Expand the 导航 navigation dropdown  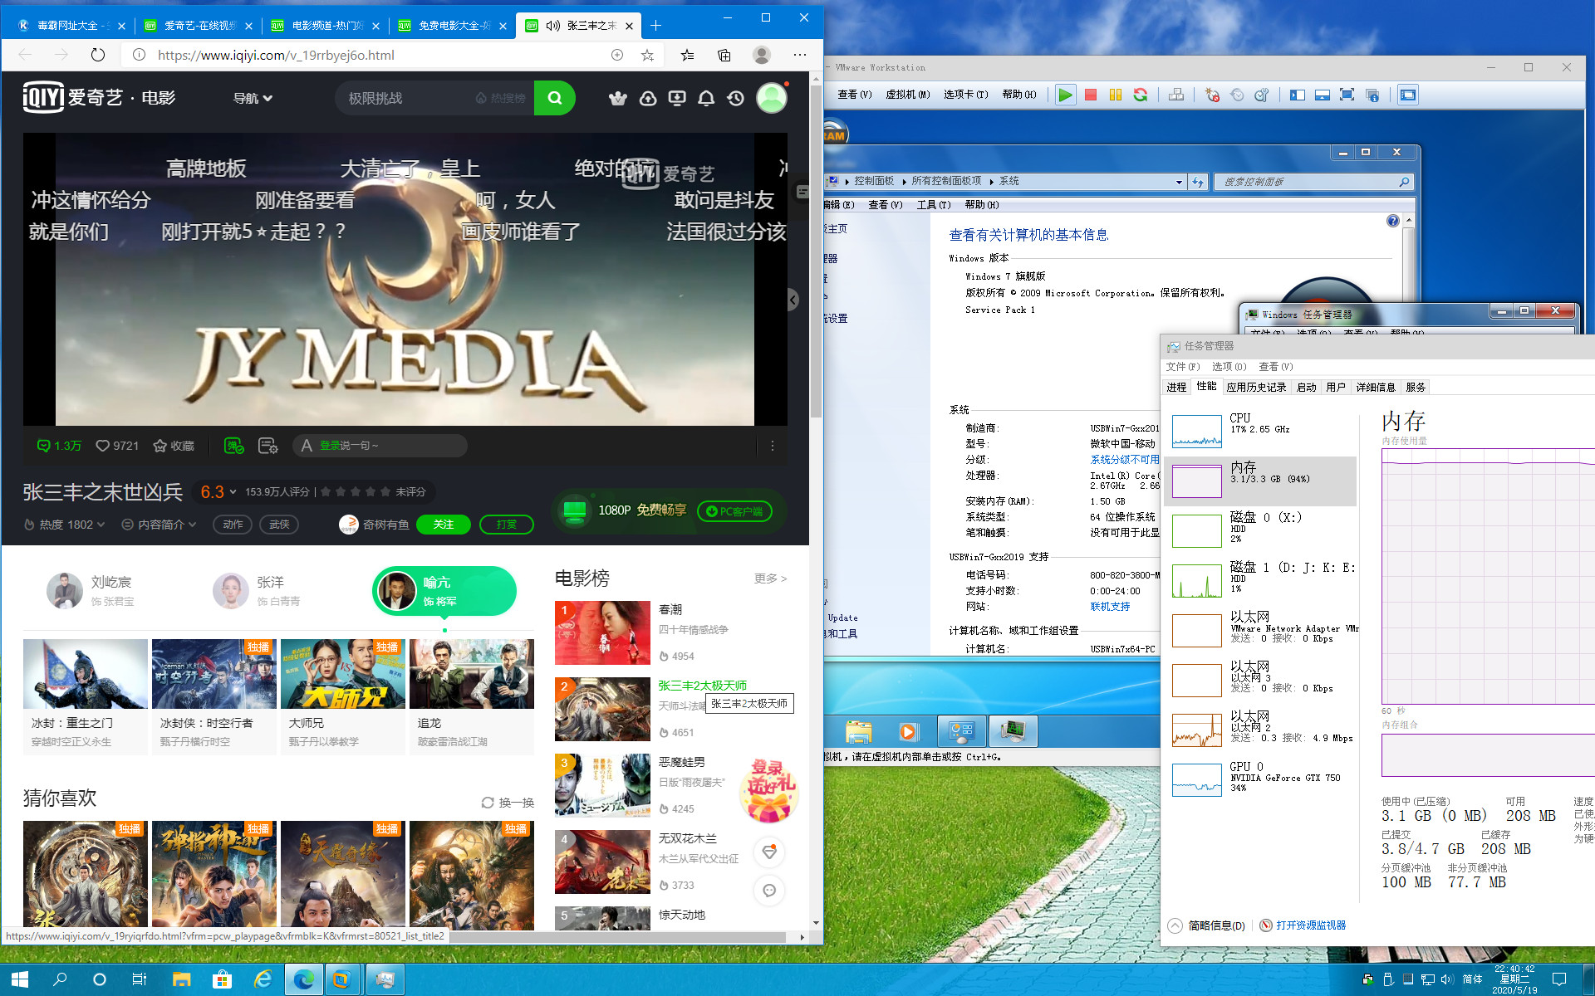(x=253, y=98)
